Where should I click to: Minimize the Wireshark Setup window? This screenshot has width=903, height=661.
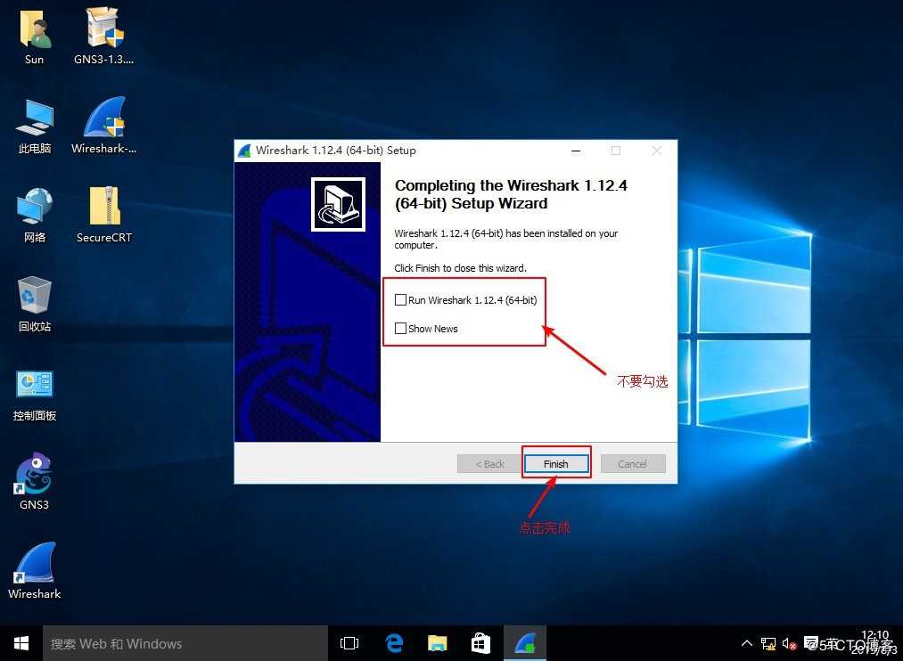coord(576,151)
